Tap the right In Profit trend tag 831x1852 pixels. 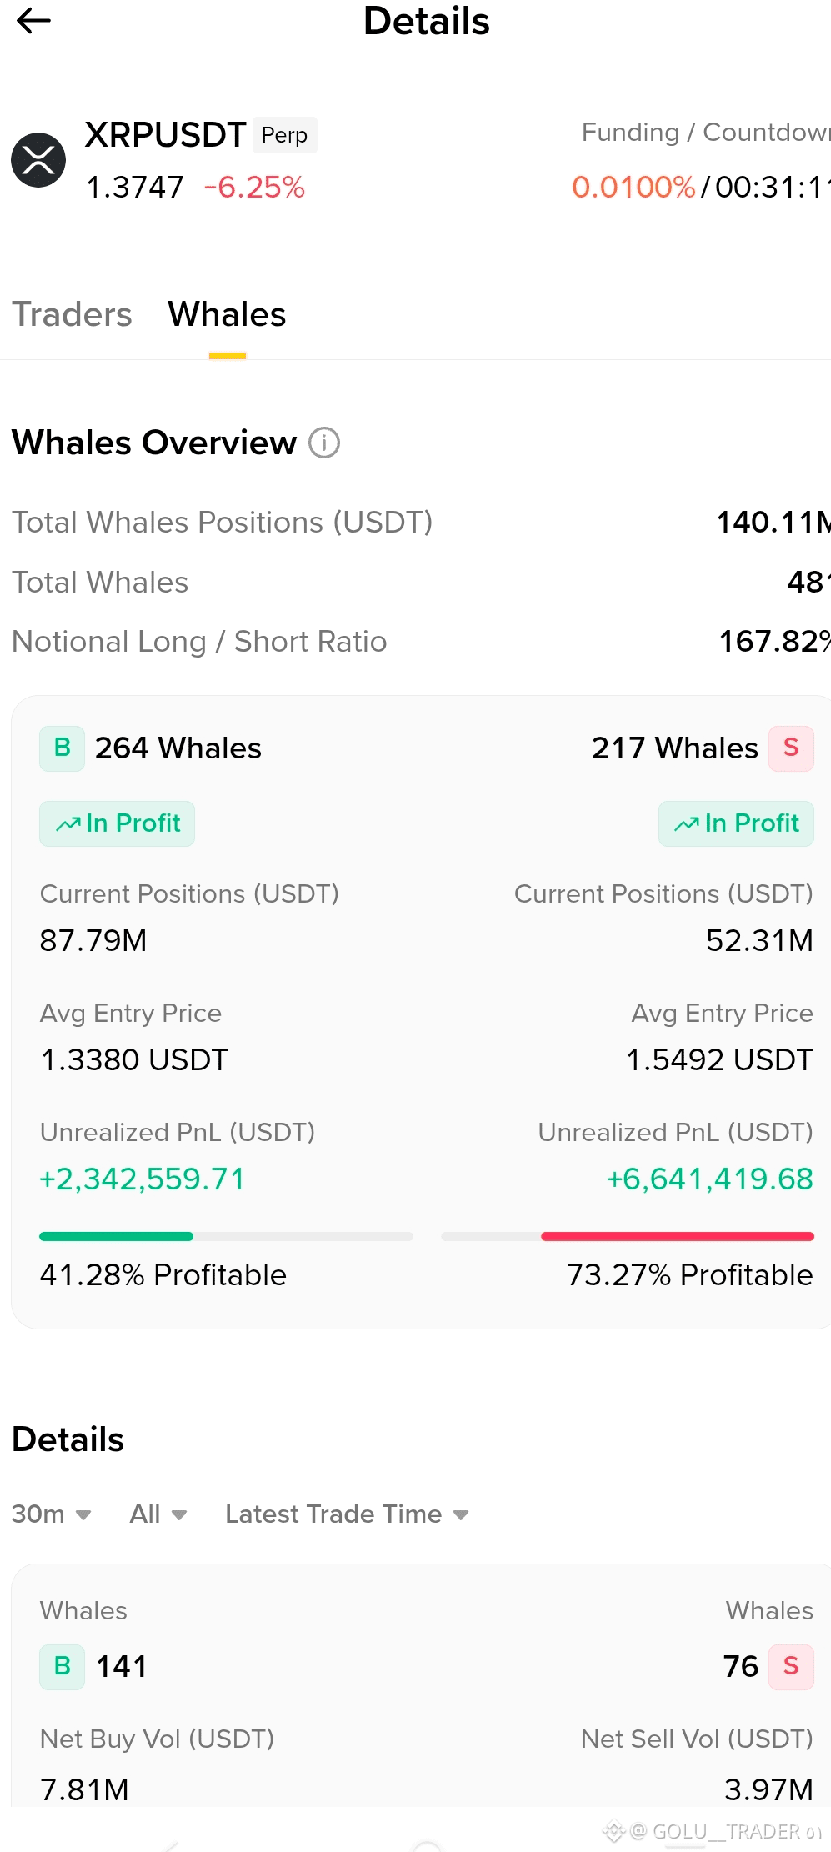pyautogui.click(x=736, y=823)
